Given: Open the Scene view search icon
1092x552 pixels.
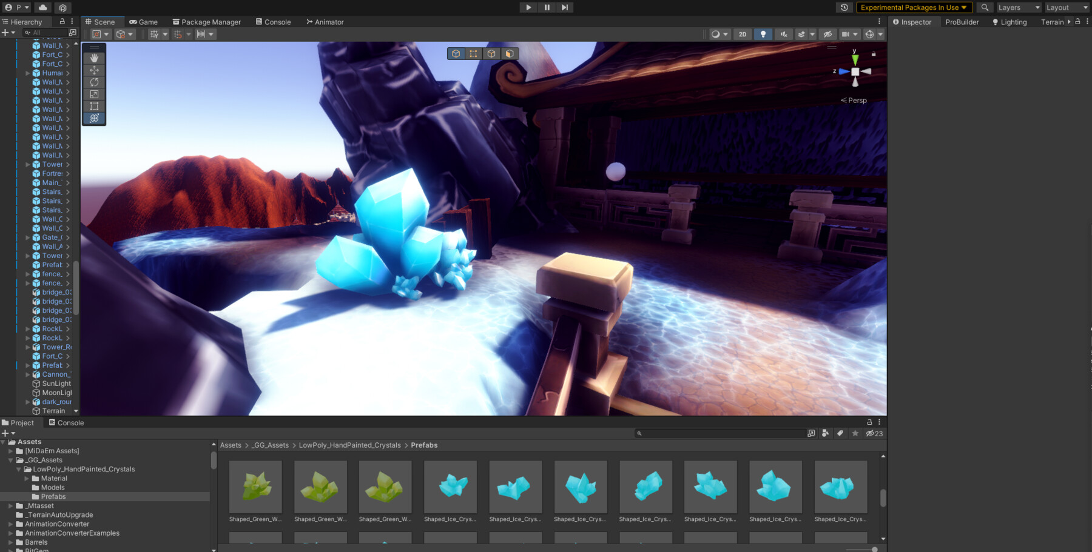Looking at the screenshot, I should point(985,8).
